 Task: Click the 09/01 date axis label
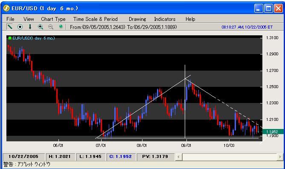[x=186, y=146]
